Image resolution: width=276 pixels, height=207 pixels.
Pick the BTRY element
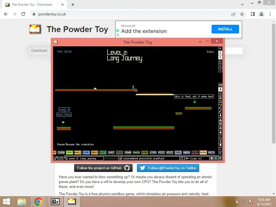tap(145, 153)
